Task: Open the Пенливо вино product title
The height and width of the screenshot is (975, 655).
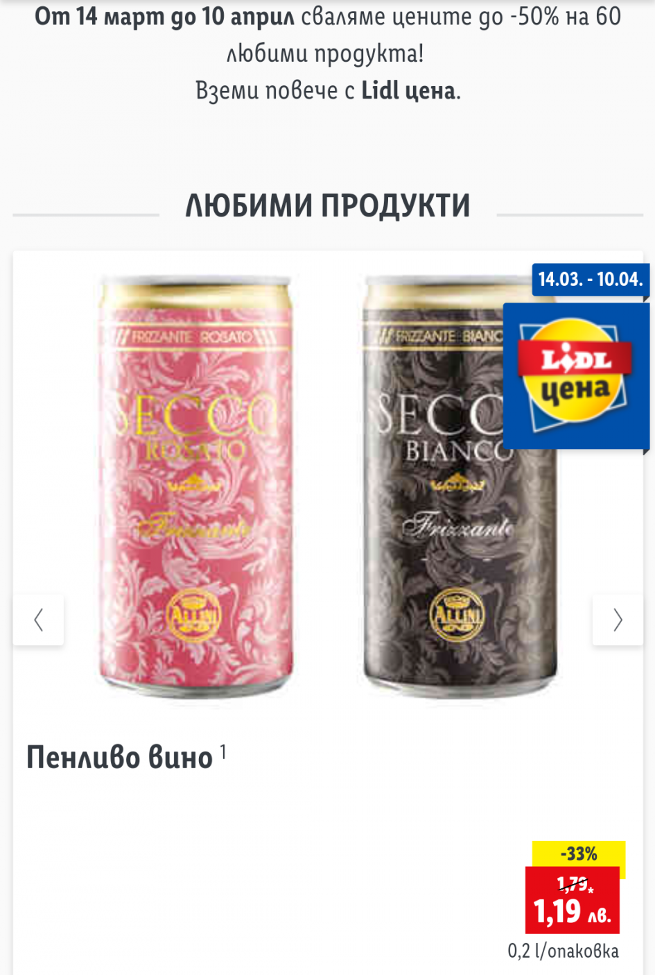Action: coord(119,757)
